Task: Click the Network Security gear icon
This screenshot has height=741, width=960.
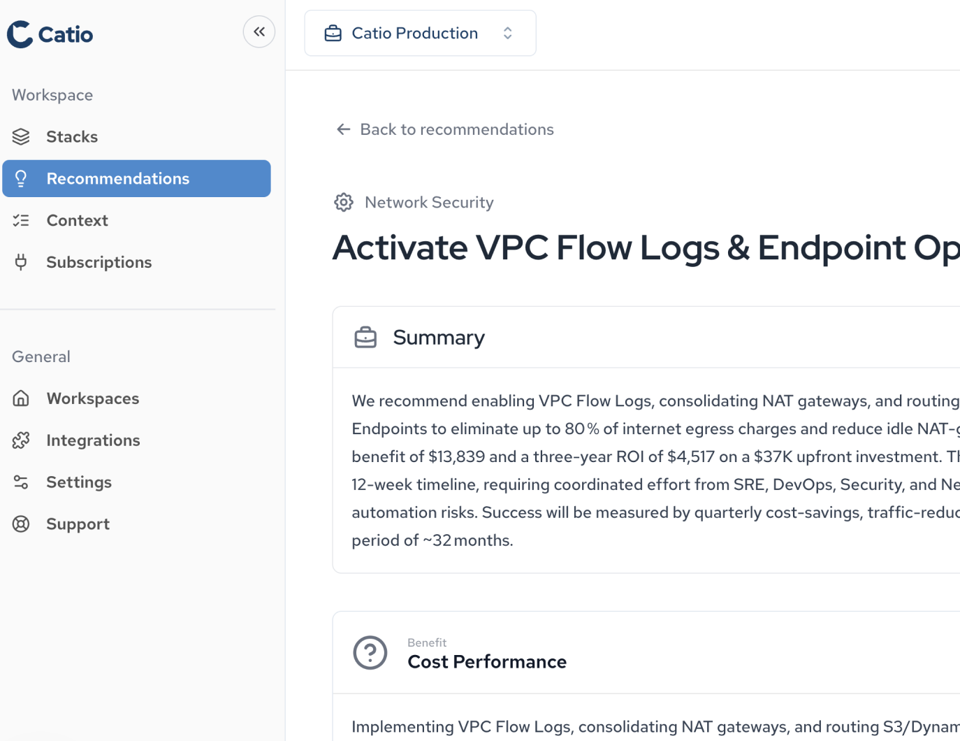Action: click(x=344, y=202)
